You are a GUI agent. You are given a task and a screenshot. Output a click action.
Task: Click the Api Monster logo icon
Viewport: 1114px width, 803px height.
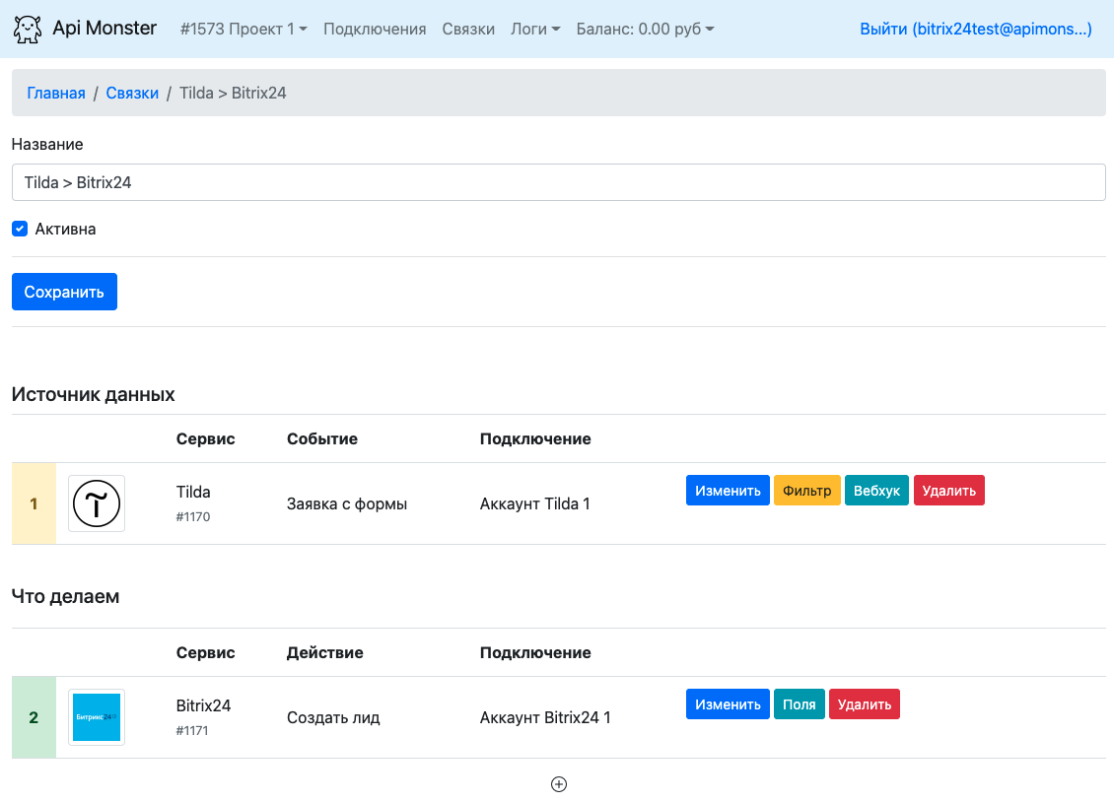click(28, 30)
